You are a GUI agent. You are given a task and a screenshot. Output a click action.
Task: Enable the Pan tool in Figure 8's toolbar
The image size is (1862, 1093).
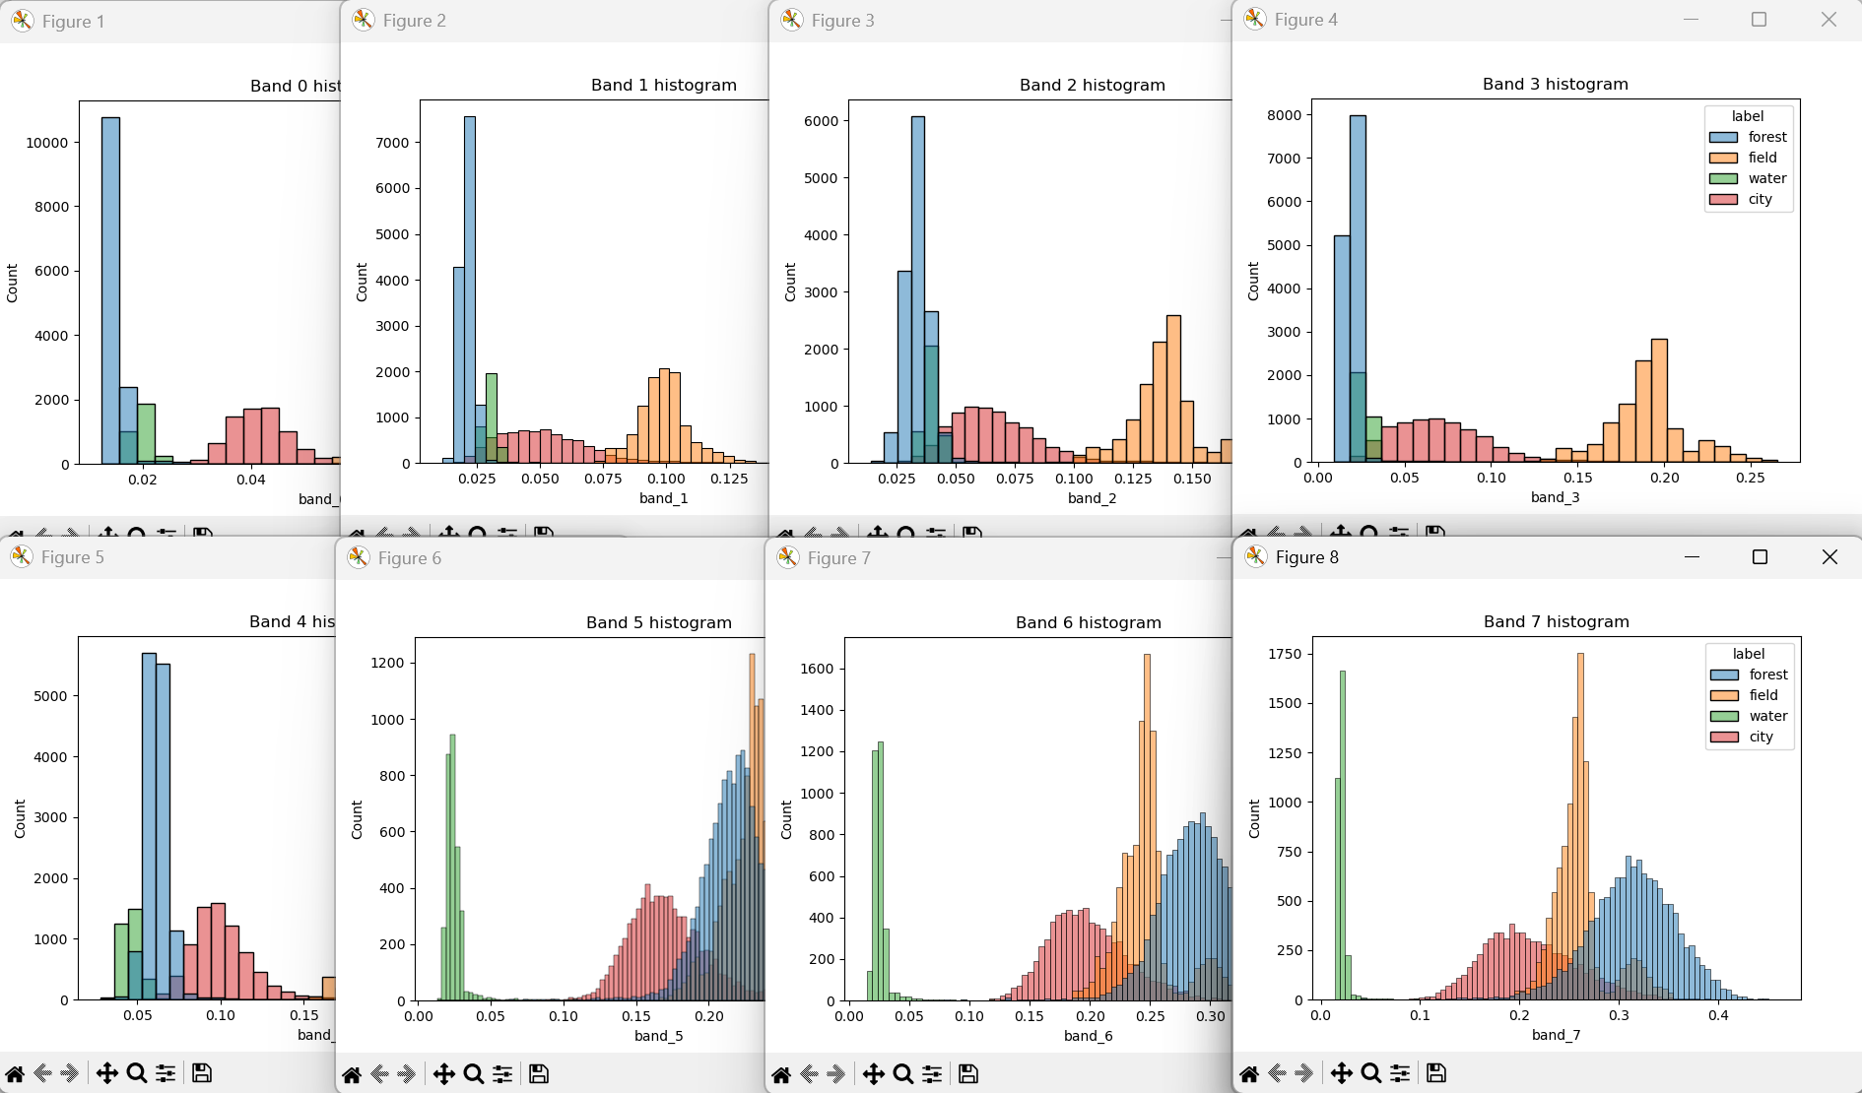[1342, 1073]
